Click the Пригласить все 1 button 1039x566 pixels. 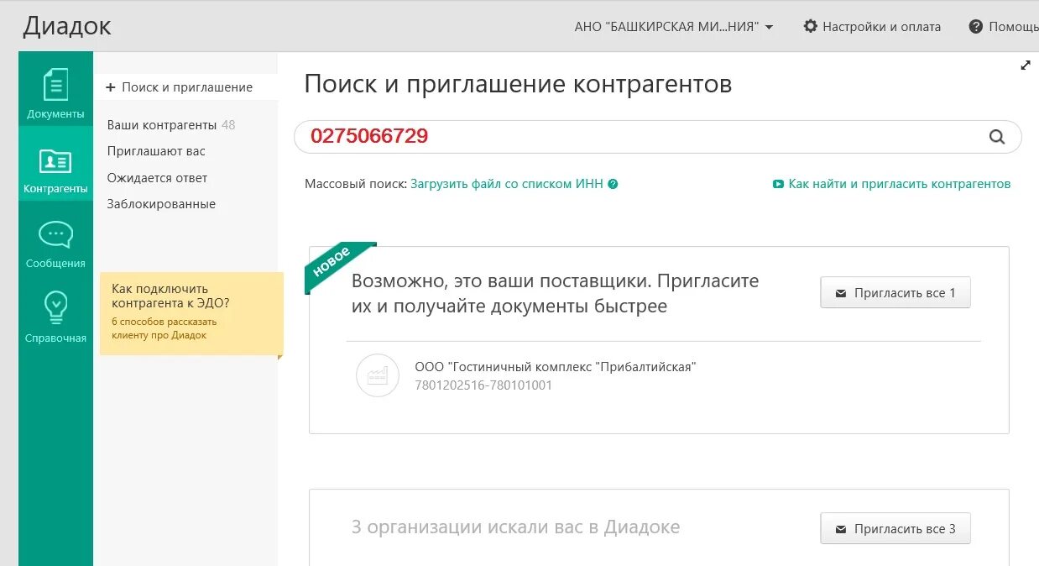(x=895, y=293)
